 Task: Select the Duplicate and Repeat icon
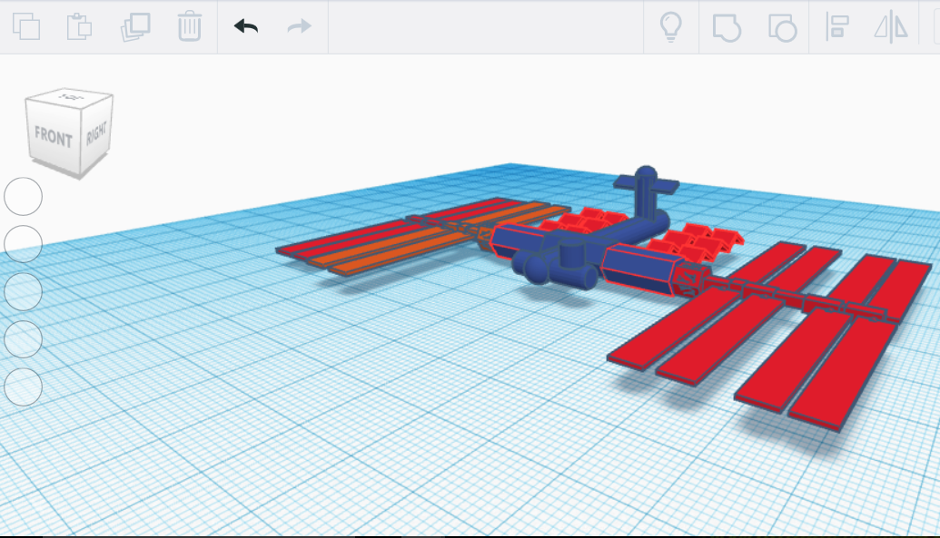134,27
